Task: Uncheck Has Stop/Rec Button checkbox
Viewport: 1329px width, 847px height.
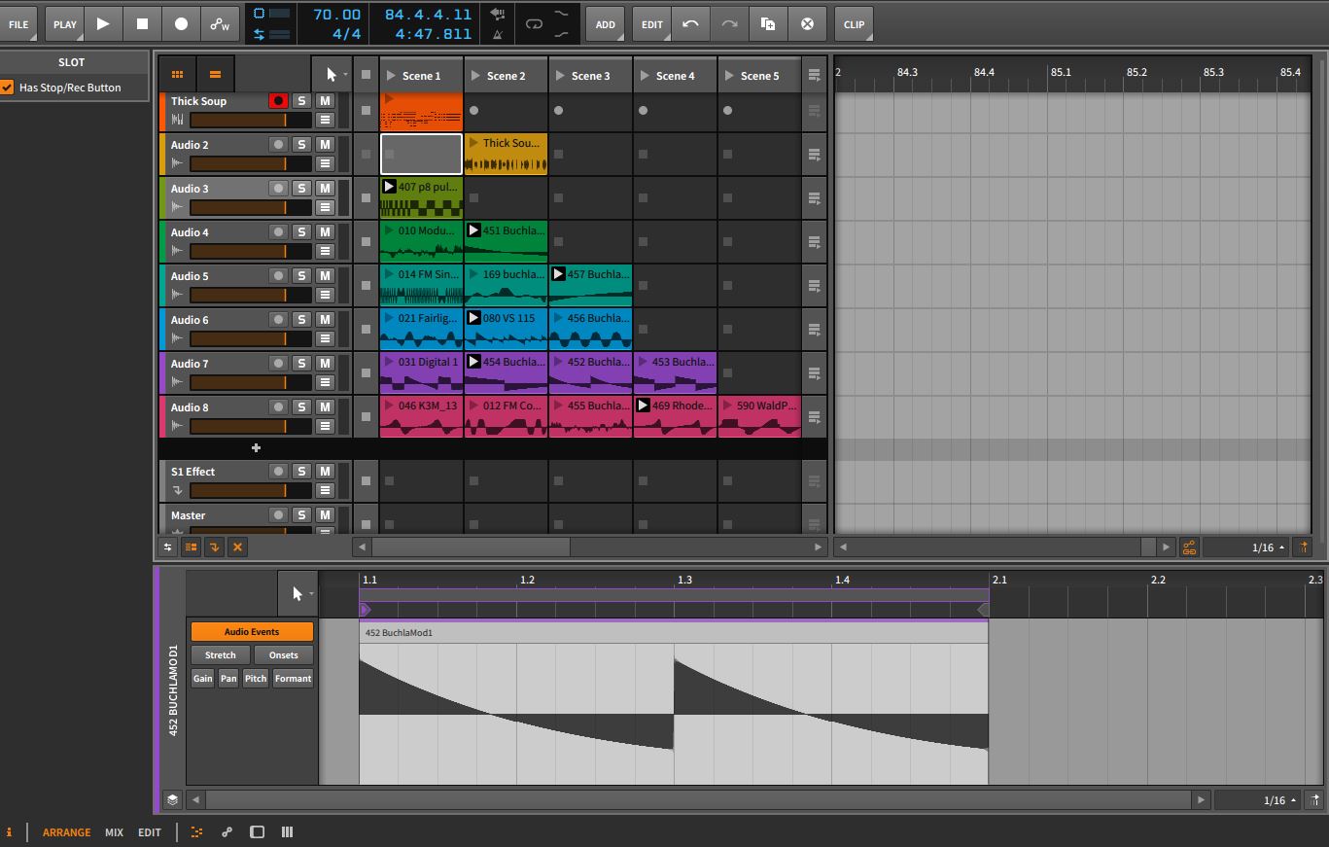Action: pyautogui.click(x=8, y=88)
